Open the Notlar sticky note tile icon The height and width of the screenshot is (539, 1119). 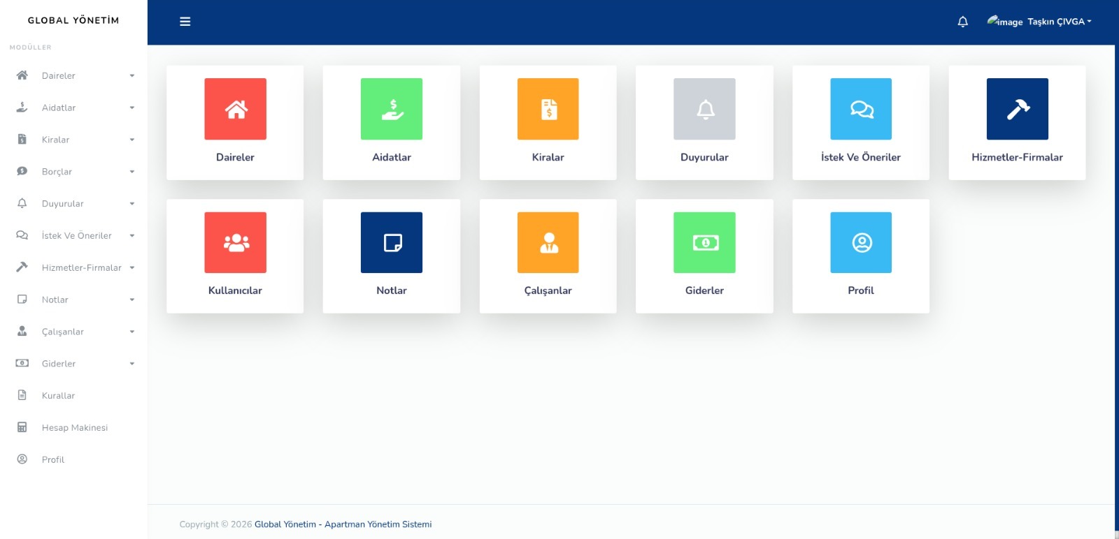tap(392, 242)
